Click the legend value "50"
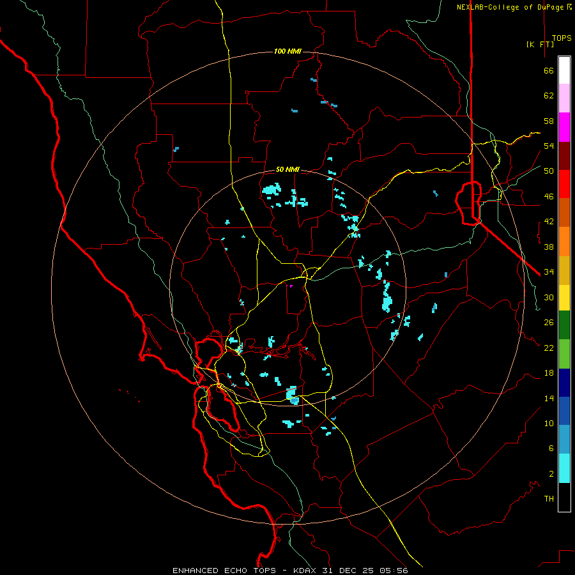The width and height of the screenshot is (575, 575). [549, 171]
